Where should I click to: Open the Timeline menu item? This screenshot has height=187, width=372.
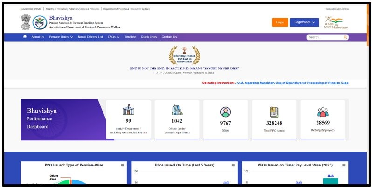tap(130, 37)
